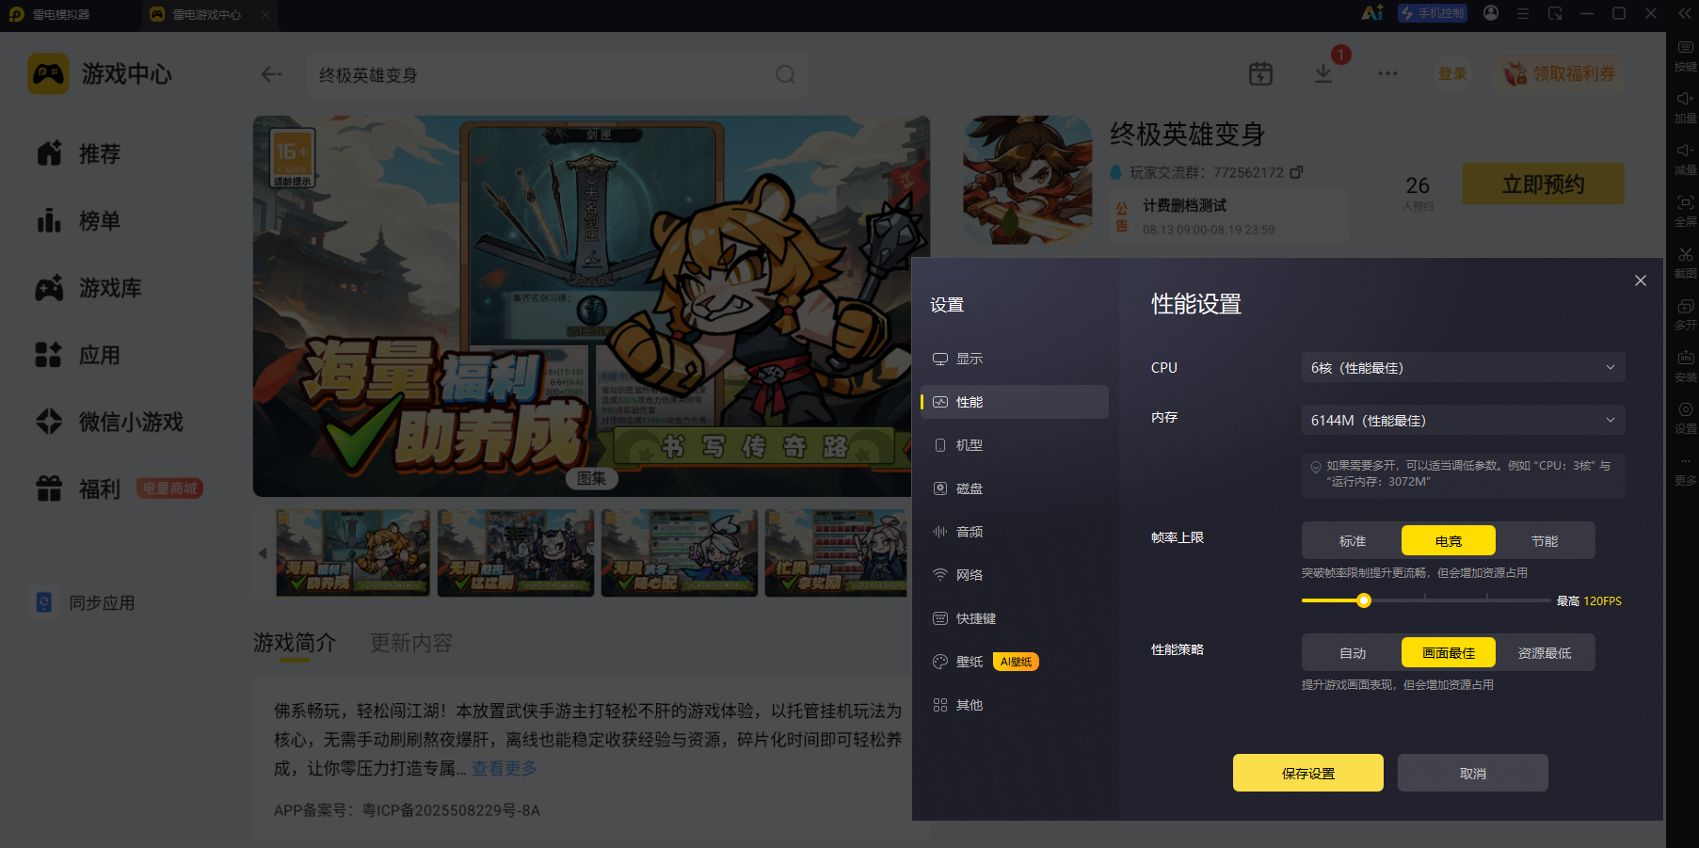The image size is (1699, 848).
Task: Select the 性能 performance settings tab
Action: [1015, 402]
